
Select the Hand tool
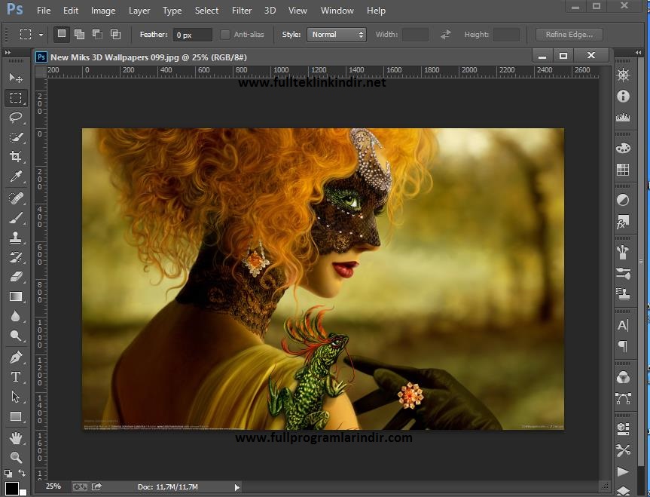coord(16,437)
